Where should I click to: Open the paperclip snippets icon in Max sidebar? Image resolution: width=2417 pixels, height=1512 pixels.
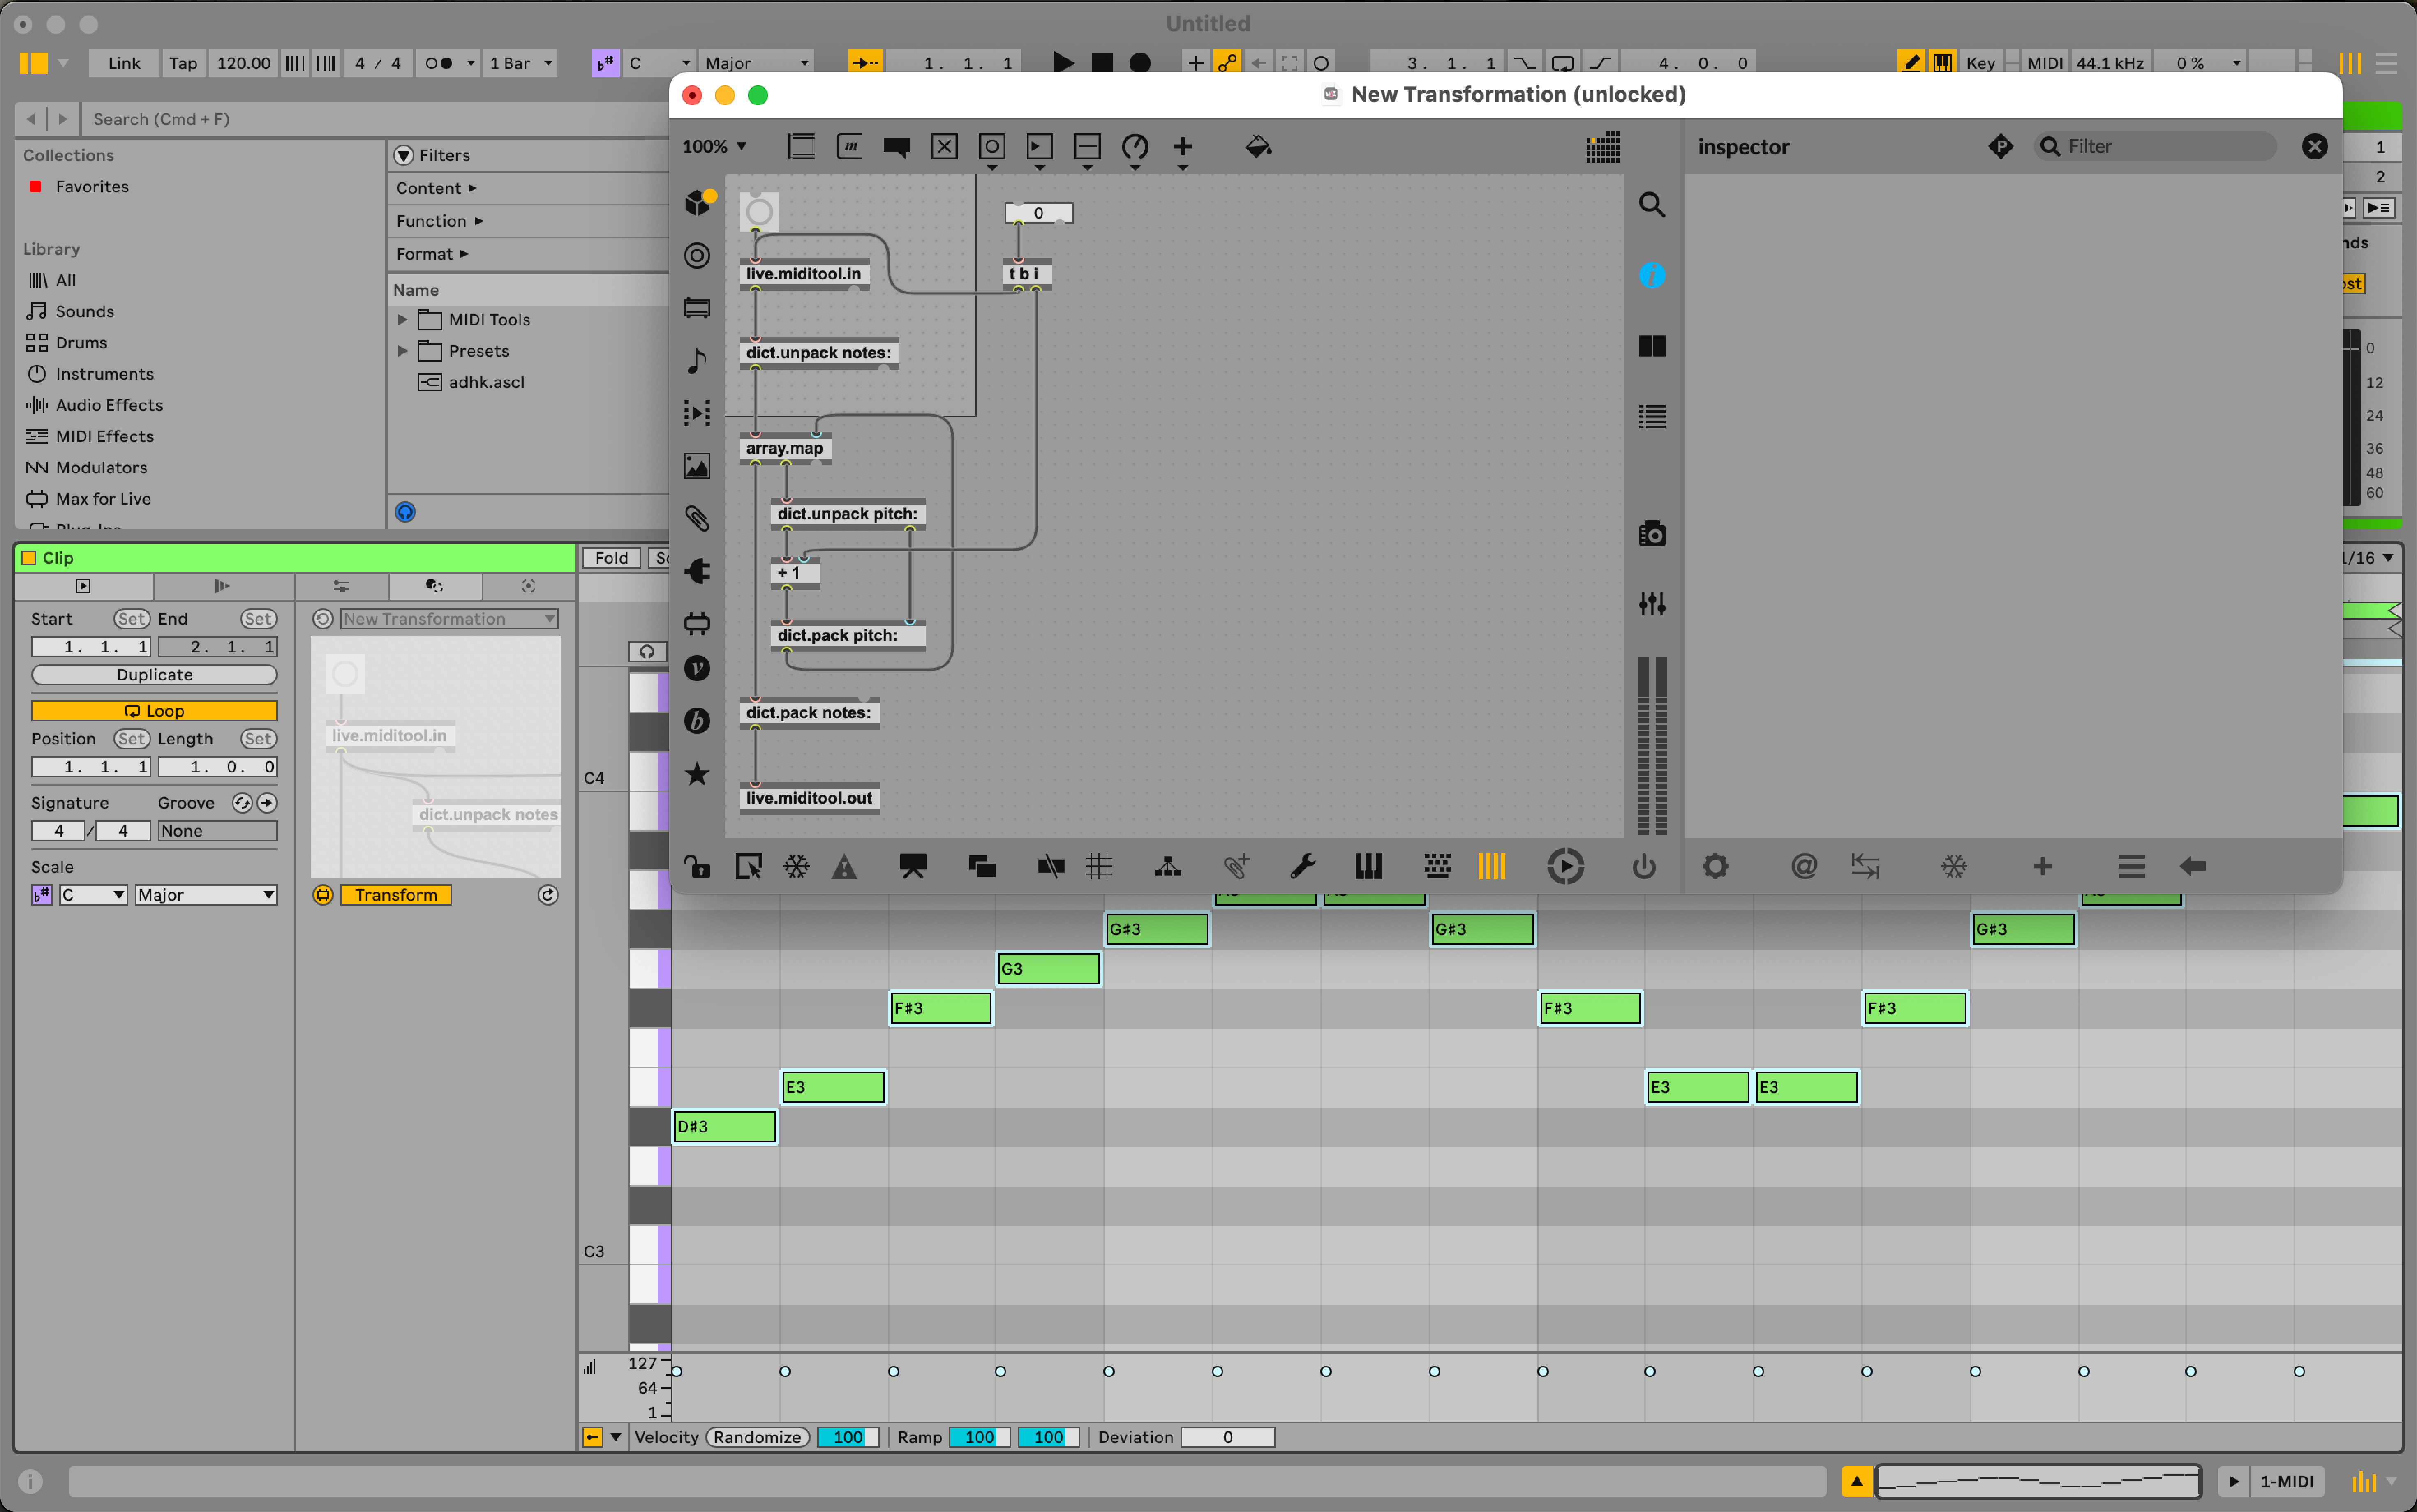pyautogui.click(x=697, y=518)
